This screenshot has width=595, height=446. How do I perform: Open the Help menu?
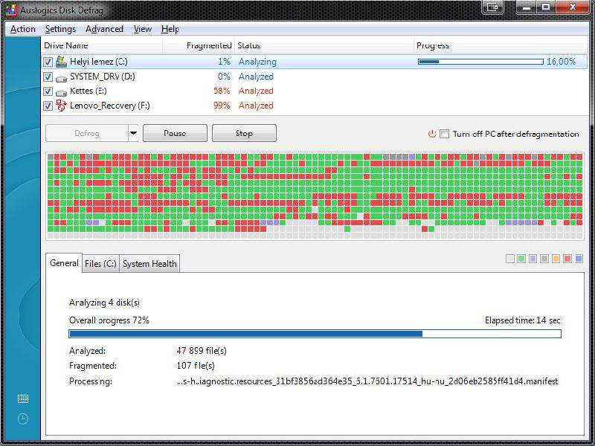click(x=170, y=29)
